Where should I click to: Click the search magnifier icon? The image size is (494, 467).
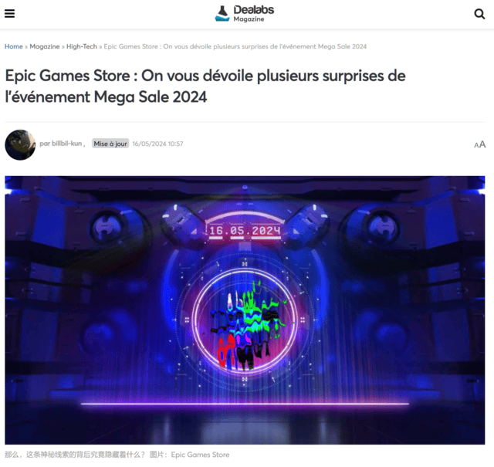coord(479,14)
